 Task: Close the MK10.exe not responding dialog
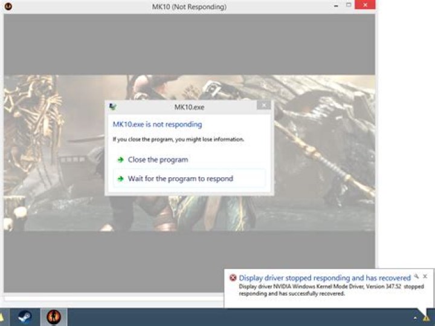click(264, 105)
